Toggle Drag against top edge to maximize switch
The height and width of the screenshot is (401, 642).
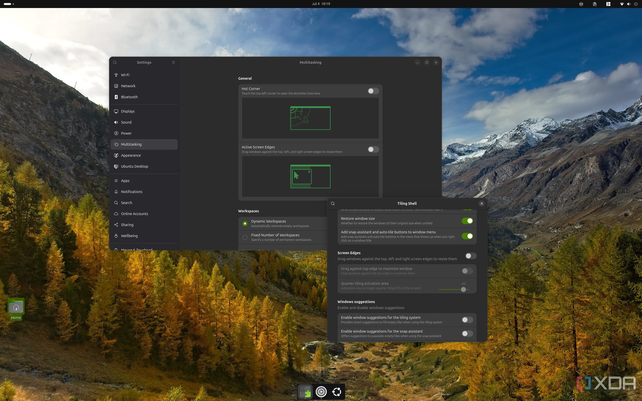pos(467,271)
